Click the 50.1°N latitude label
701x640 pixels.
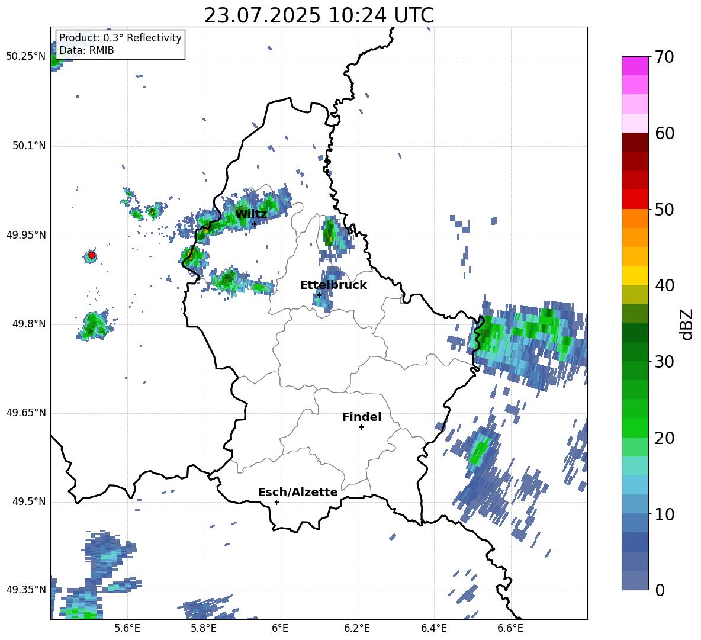point(28,146)
